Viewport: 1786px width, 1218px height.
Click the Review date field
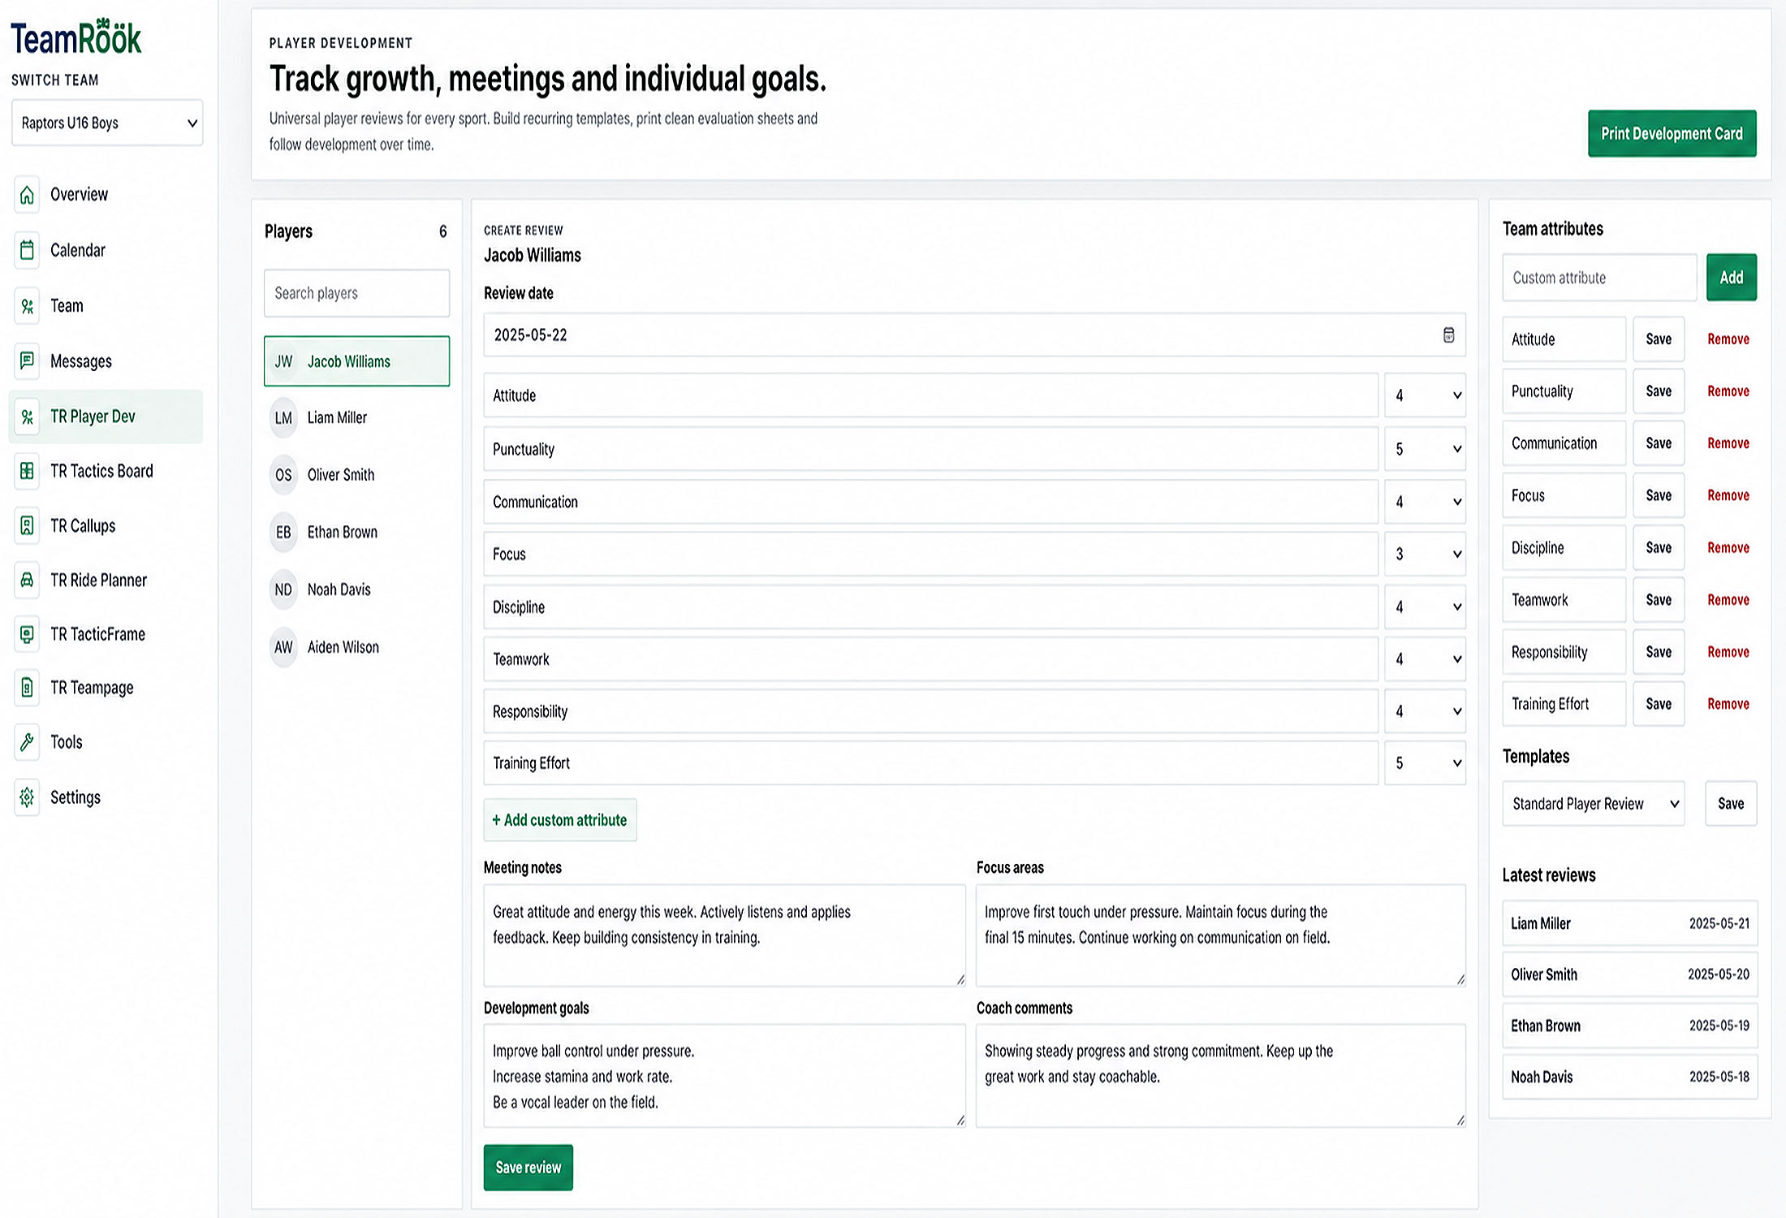(974, 335)
